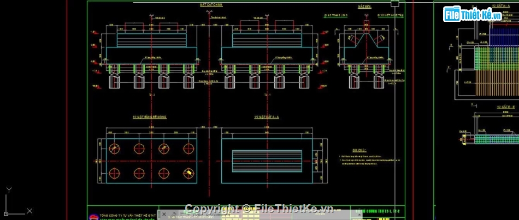519x220 pixels.
Task: Expand command history arrow on command line
Action: 359,215
